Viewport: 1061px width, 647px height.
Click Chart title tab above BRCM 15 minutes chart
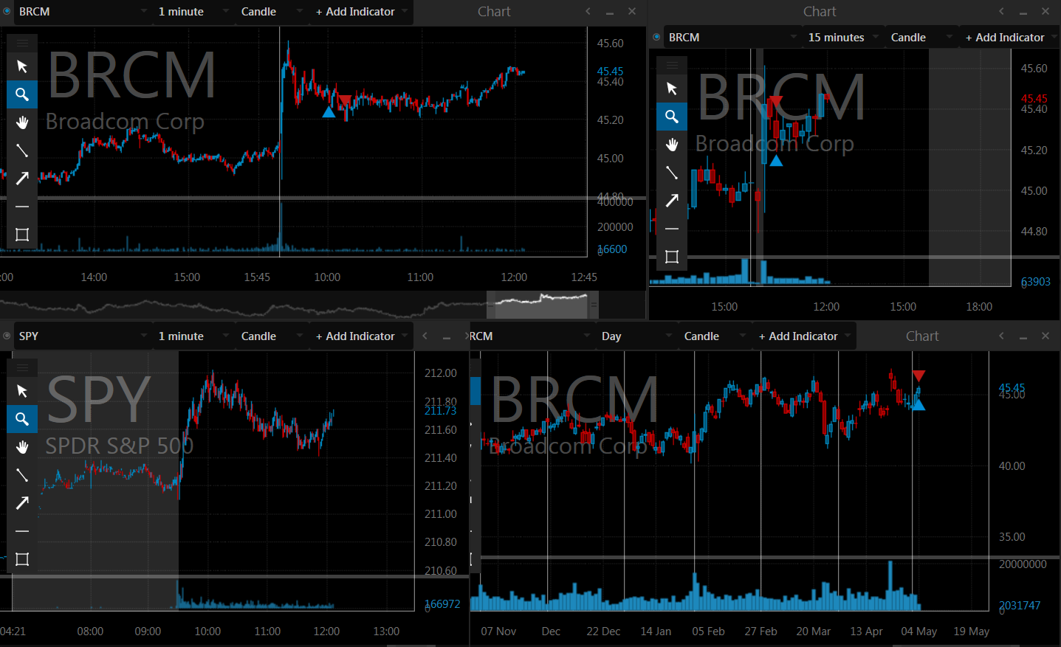coord(820,11)
